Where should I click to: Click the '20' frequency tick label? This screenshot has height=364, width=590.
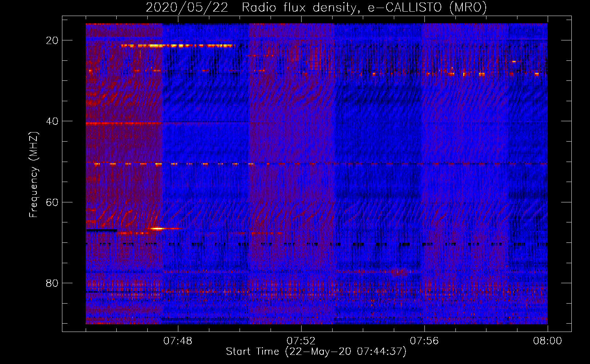point(52,40)
